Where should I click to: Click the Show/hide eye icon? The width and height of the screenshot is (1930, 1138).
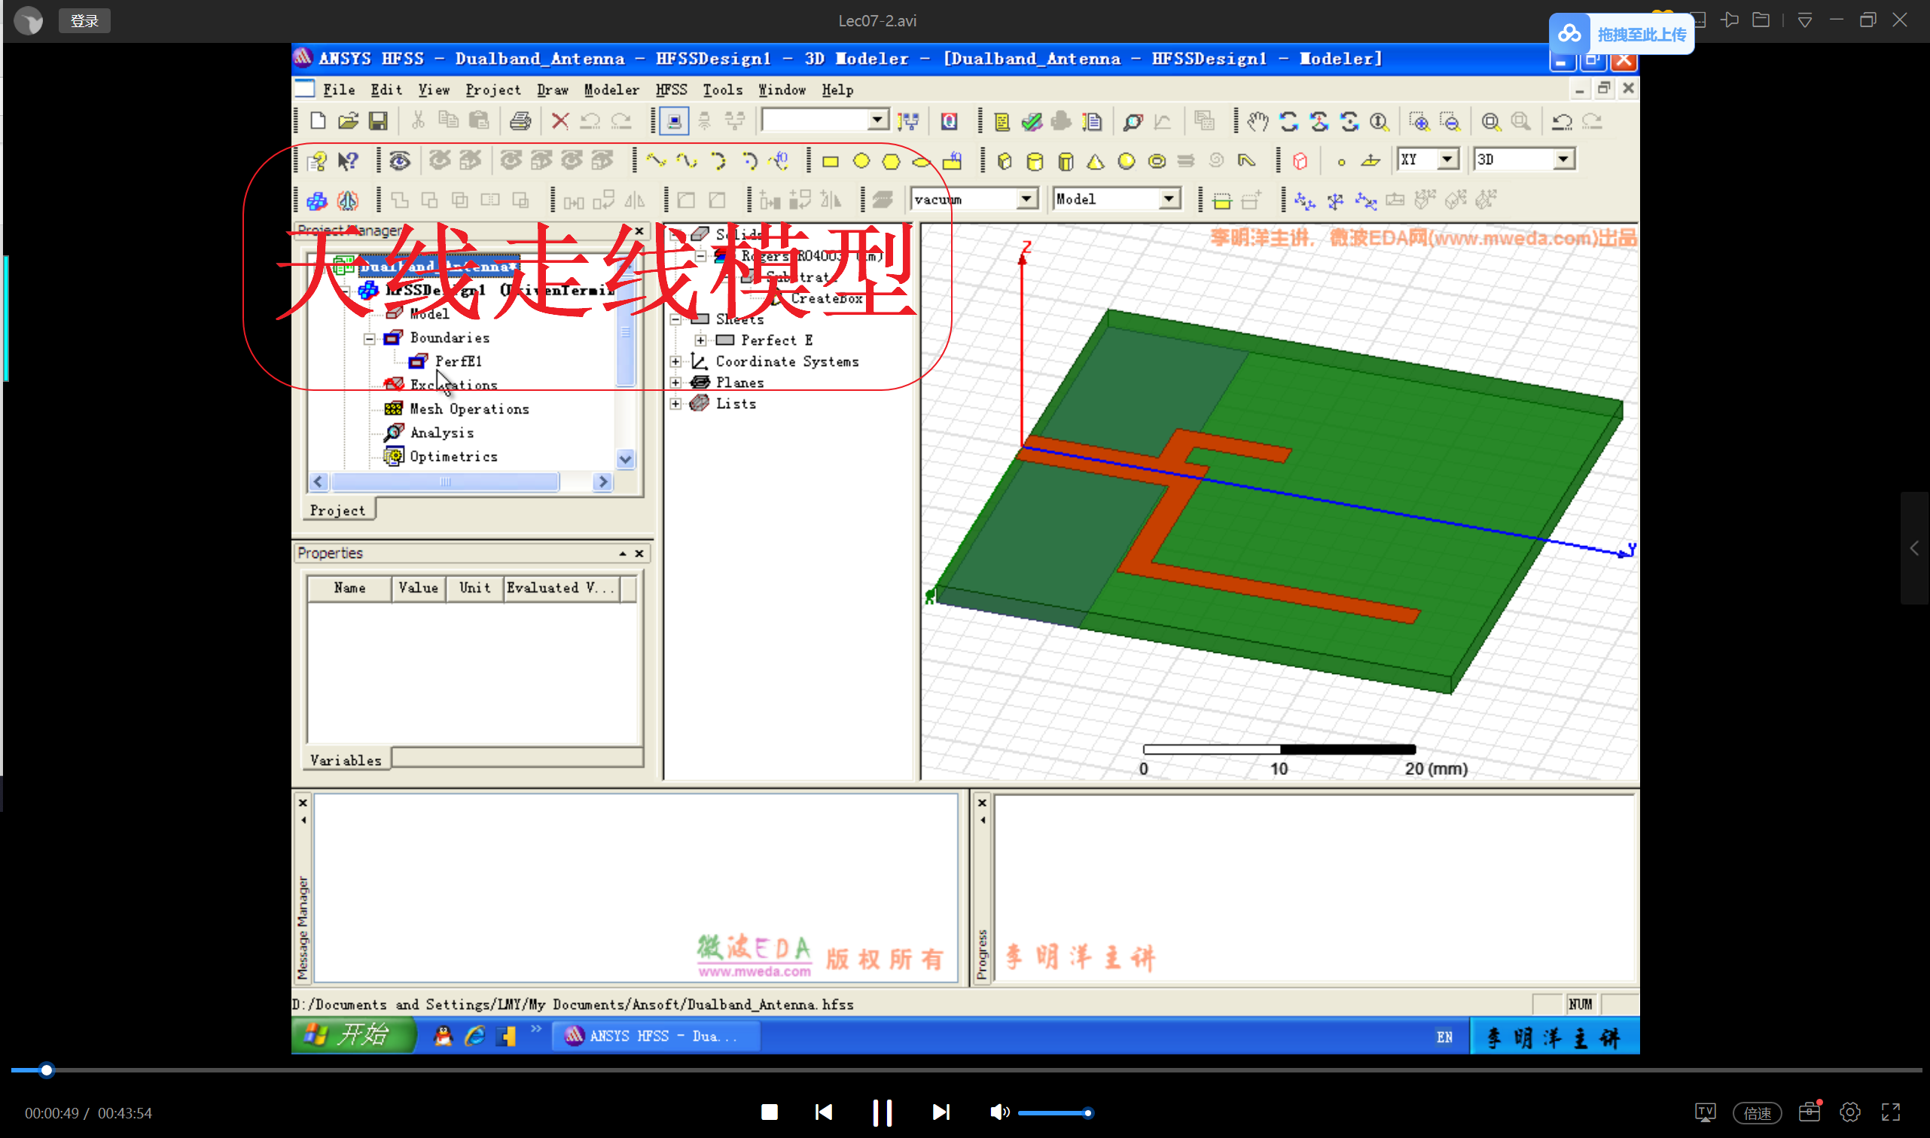pos(399,161)
